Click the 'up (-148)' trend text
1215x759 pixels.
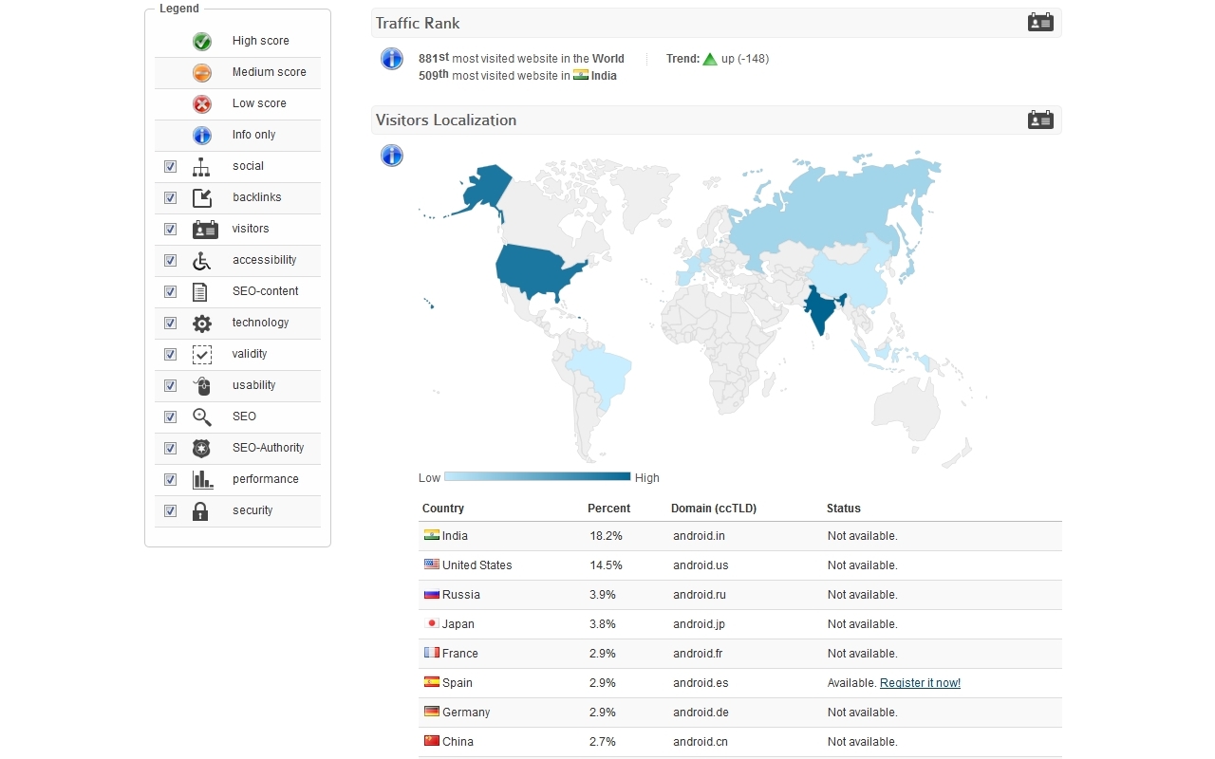pos(745,59)
